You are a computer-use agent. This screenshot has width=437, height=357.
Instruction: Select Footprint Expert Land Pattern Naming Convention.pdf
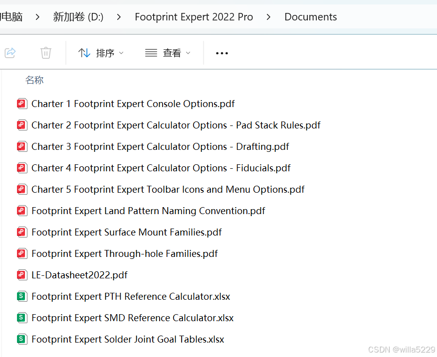point(148,211)
